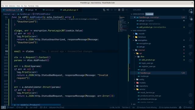Screen dimensions: 195x110
Task: Open the Testing flask icon
Action: point(190,39)
